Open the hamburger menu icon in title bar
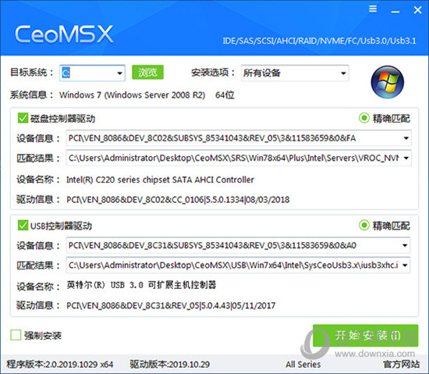Viewport: 429px width, 374px height. point(373,9)
